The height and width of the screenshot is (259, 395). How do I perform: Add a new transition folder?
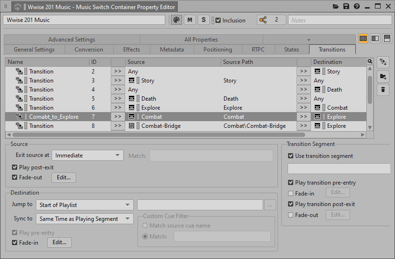click(x=383, y=76)
